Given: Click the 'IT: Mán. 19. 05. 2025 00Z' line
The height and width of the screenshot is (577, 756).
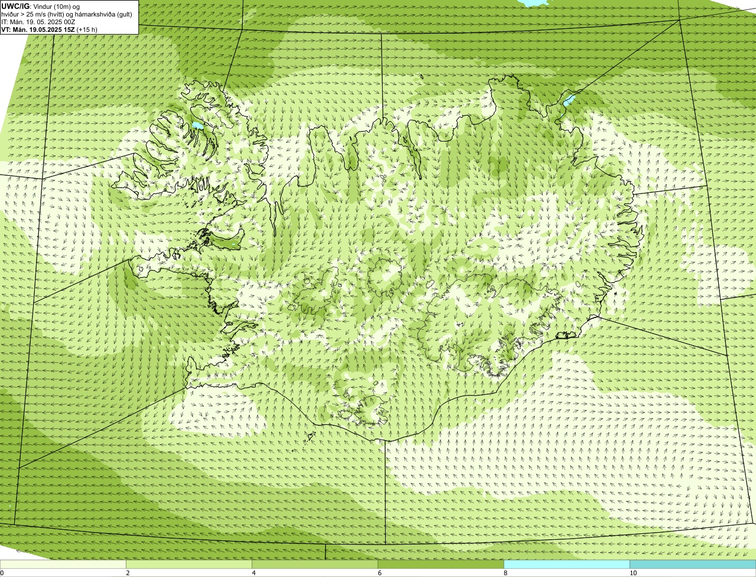Looking at the screenshot, I should (x=38, y=22).
